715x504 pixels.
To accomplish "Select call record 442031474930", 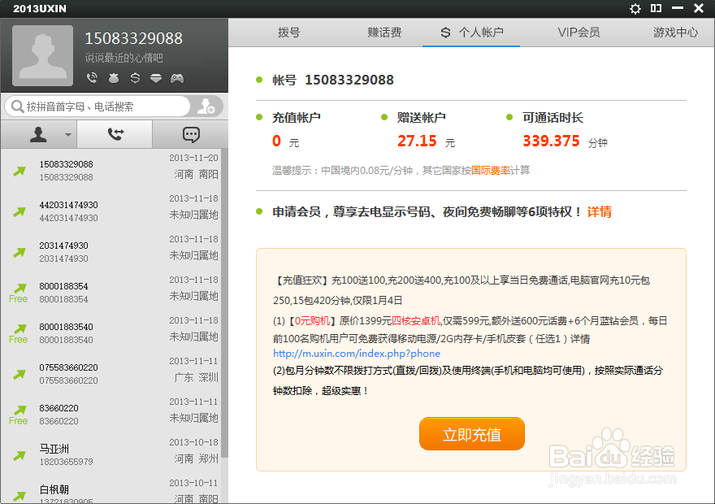I will (x=110, y=211).
